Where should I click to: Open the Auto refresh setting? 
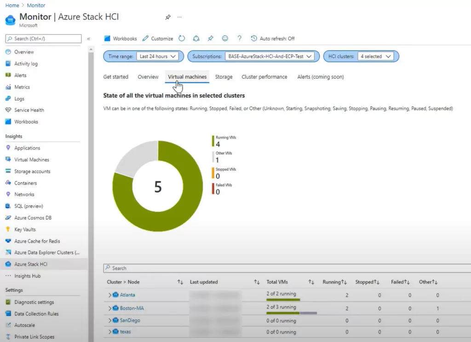(273, 39)
